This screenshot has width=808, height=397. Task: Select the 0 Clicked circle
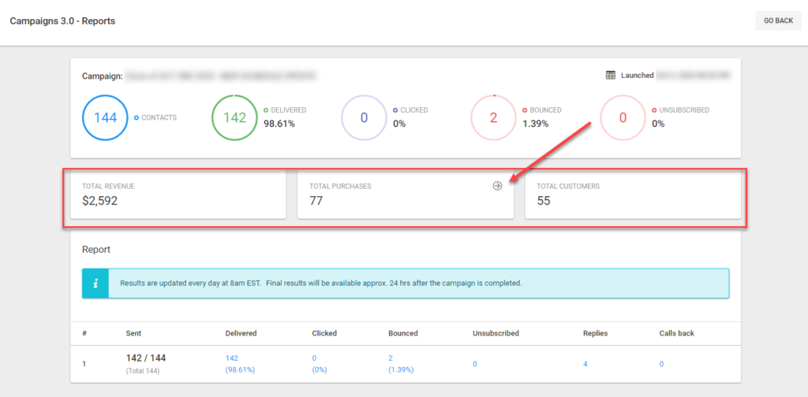pyautogui.click(x=364, y=118)
